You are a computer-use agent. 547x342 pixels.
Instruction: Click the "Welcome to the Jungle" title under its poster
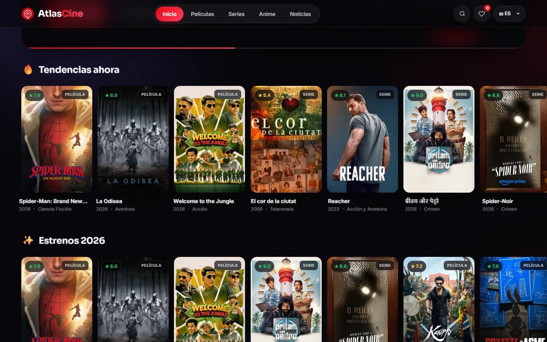(204, 201)
